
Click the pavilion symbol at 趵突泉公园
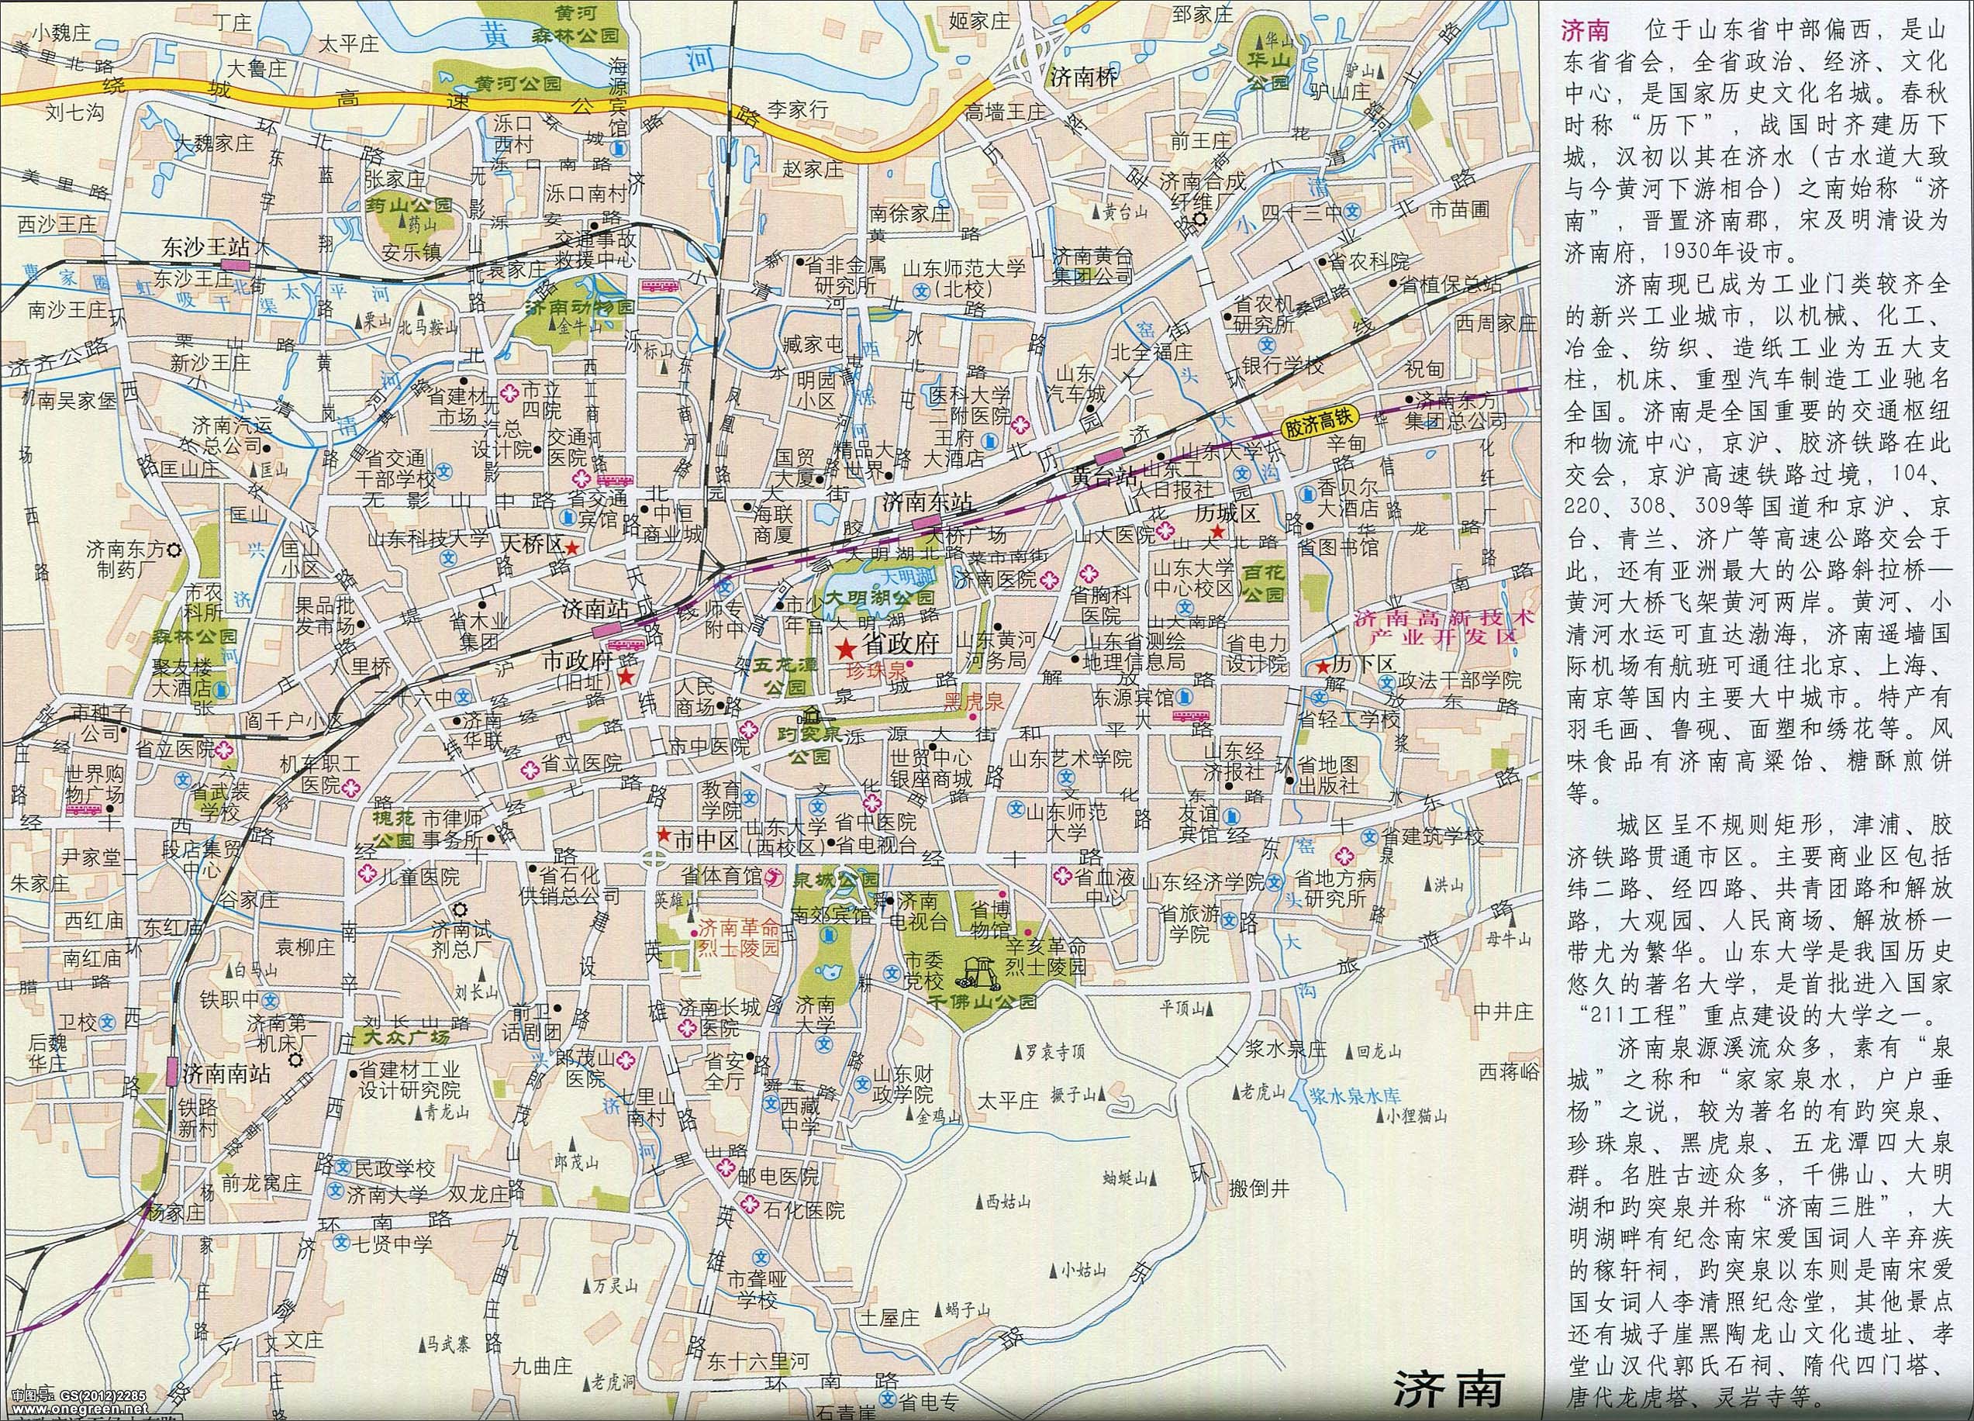(x=811, y=716)
